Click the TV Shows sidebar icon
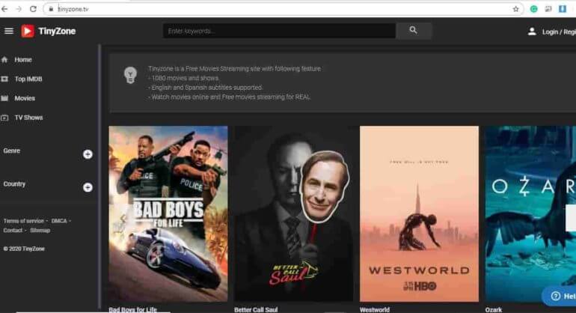The image size is (576, 313). point(4,118)
